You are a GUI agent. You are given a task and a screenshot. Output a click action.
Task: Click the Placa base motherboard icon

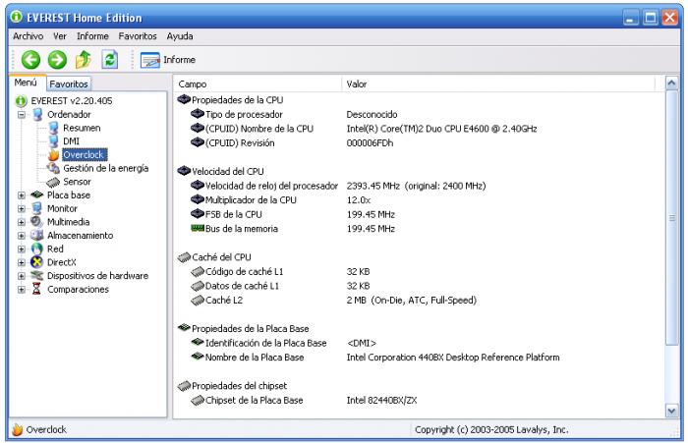click(x=37, y=194)
